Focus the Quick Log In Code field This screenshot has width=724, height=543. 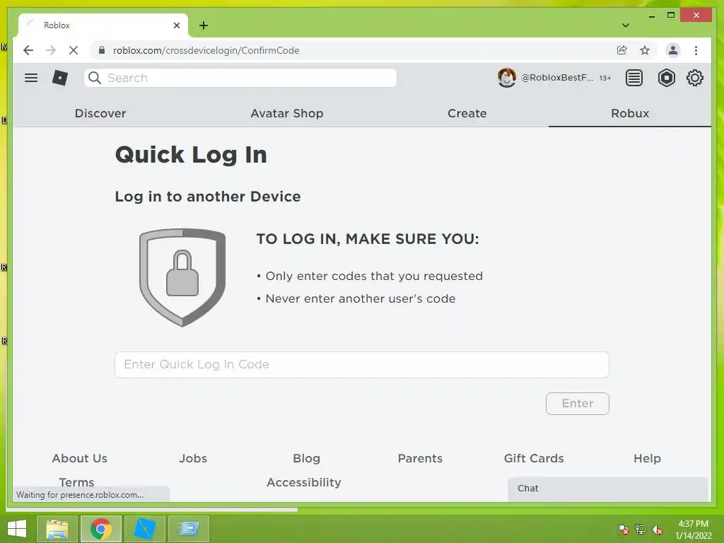[x=361, y=365]
